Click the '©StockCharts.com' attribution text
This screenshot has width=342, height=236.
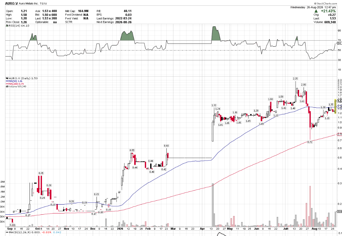[x=325, y=3]
